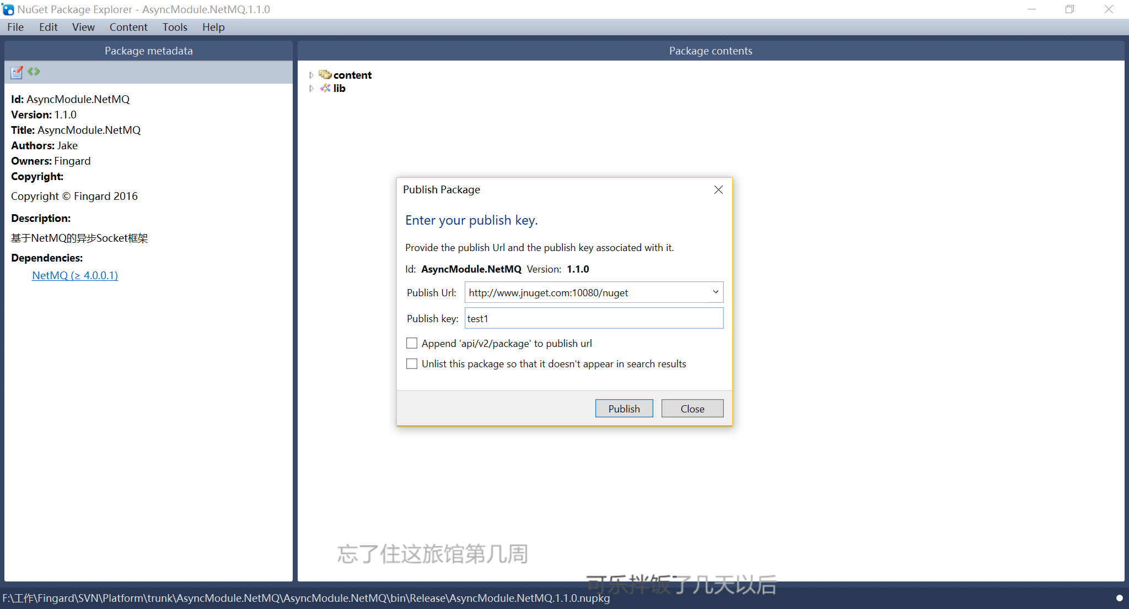Click the .nupkg file path in status bar
Viewport: 1129px width, 609px height.
point(306,598)
